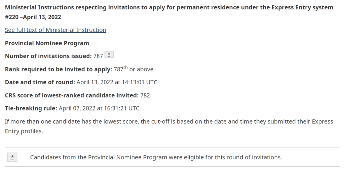
Task: Click the "If more than one candidate" paragraph
Action: pyautogui.click(x=169, y=121)
